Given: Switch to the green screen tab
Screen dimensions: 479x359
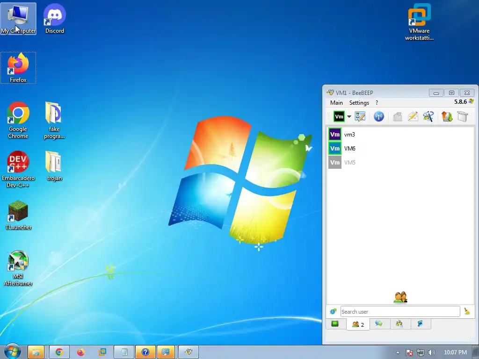Looking at the screenshot, I should coord(335,323).
